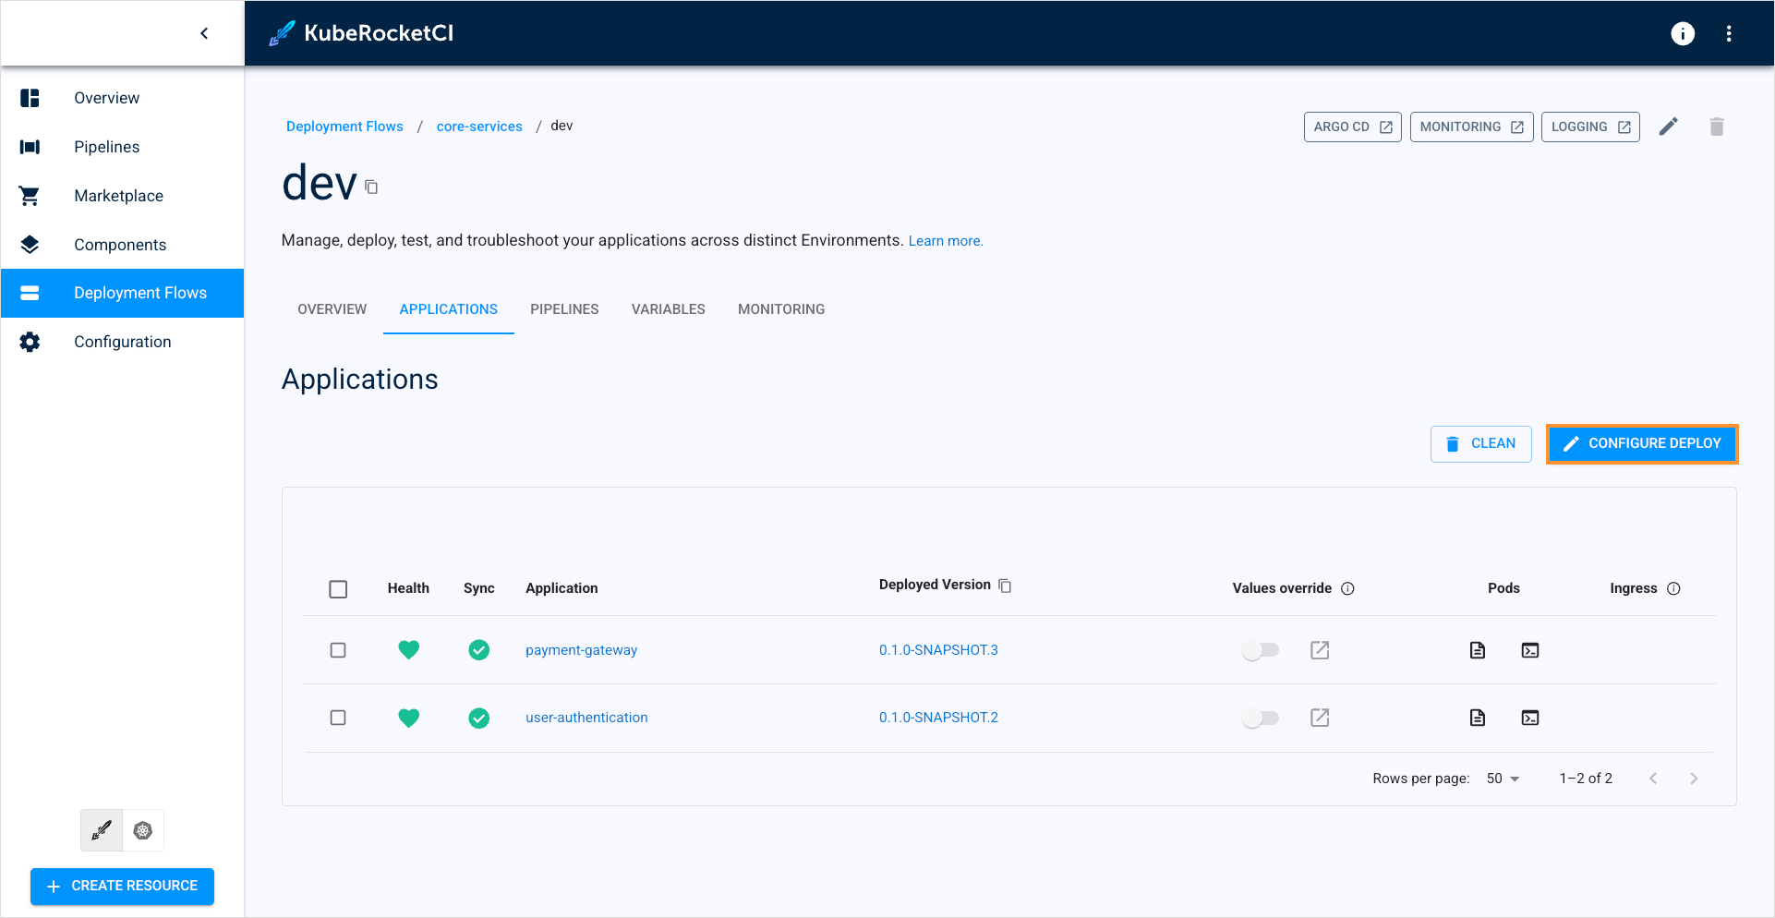Open user-authentication pod terminal icon
The width and height of the screenshot is (1775, 918).
(x=1529, y=718)
